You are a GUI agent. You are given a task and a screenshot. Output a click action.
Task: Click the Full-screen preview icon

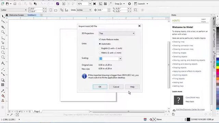94,4
